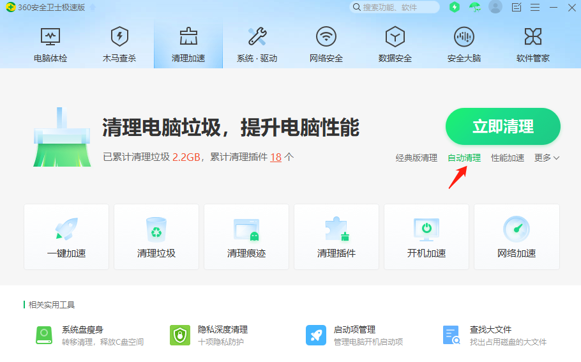Open 系统盘瘦身 disk tool
Screen dimensions: 581x362
(x=89, y=335)
